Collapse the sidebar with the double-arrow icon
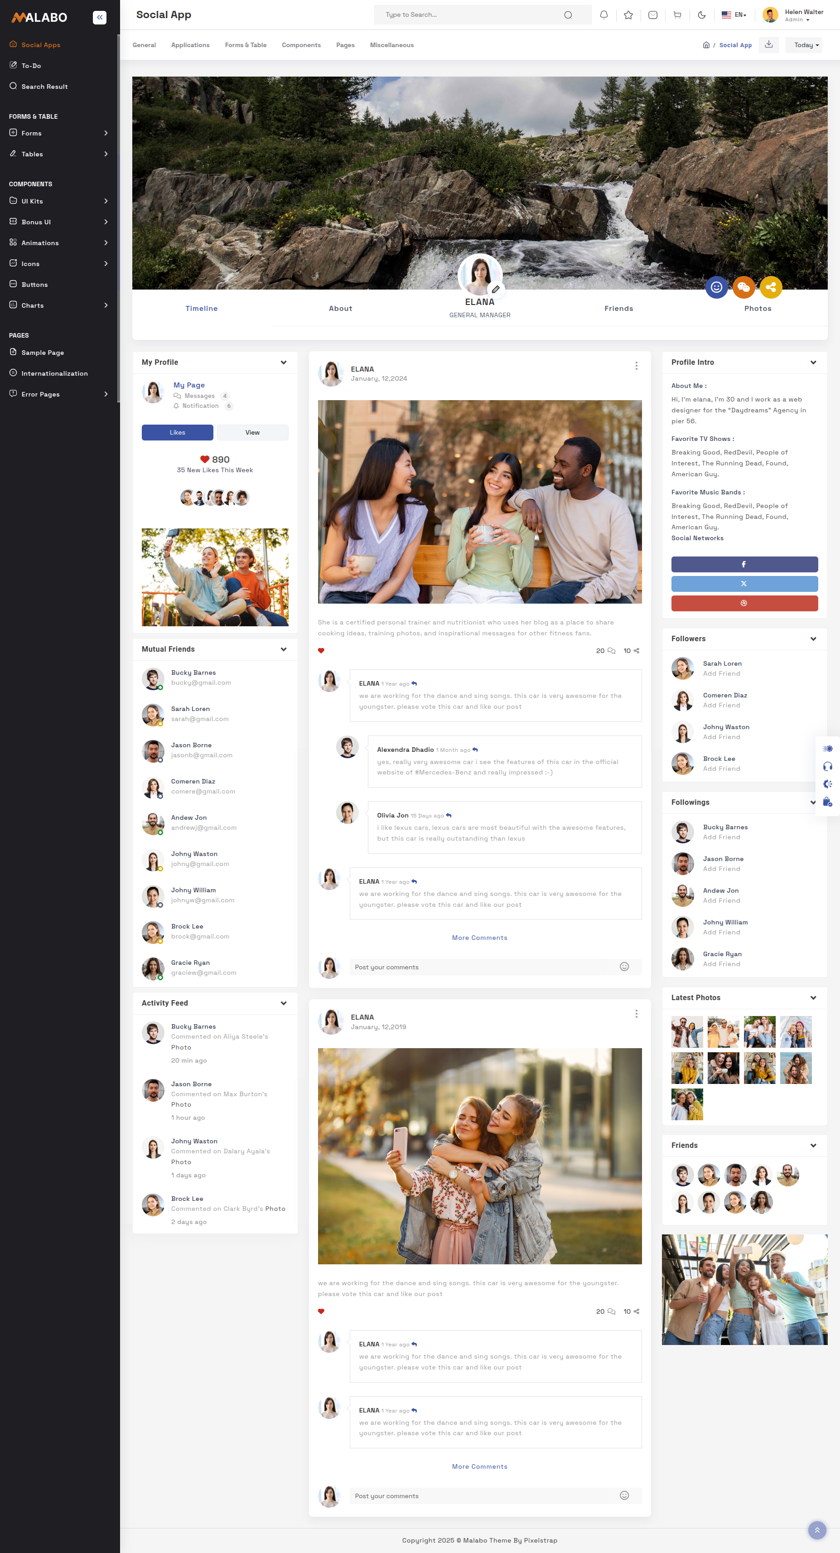 tap(99, 18)
